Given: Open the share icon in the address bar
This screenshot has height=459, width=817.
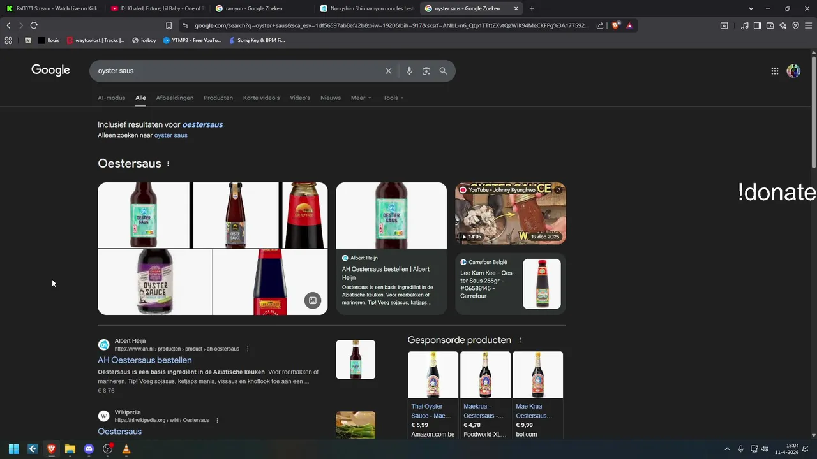Looking at the screenshot, I should coord(600,25).
